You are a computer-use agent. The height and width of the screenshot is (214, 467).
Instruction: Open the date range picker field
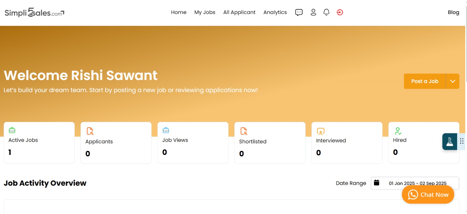pyautogui.click(x=417, y=183)
